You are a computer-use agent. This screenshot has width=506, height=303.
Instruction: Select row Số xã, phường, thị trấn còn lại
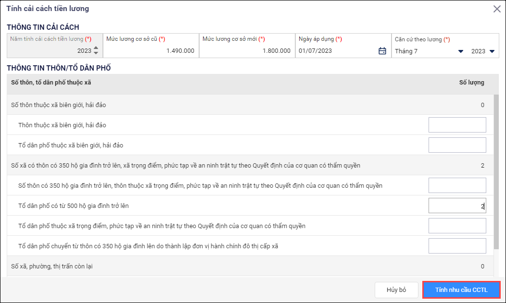250,267
